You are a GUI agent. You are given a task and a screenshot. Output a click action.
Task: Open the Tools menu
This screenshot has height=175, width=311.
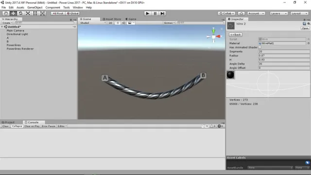point(67,8)
